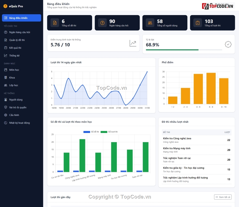Open Khoa label in sidebar

[x=12, y=78]
